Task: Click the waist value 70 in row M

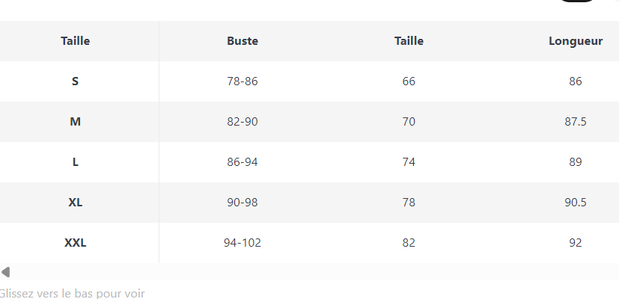Action: pyautogui.click(x=409, y=122)
